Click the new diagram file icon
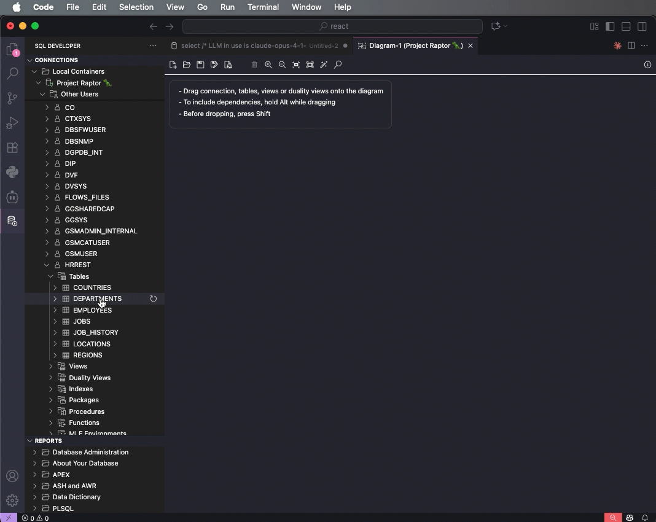656x522 pixels. coord(173,64)
